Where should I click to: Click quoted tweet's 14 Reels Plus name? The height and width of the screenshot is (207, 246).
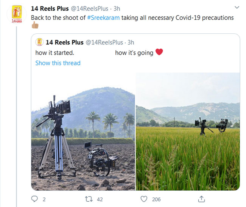tap(65, 42)
